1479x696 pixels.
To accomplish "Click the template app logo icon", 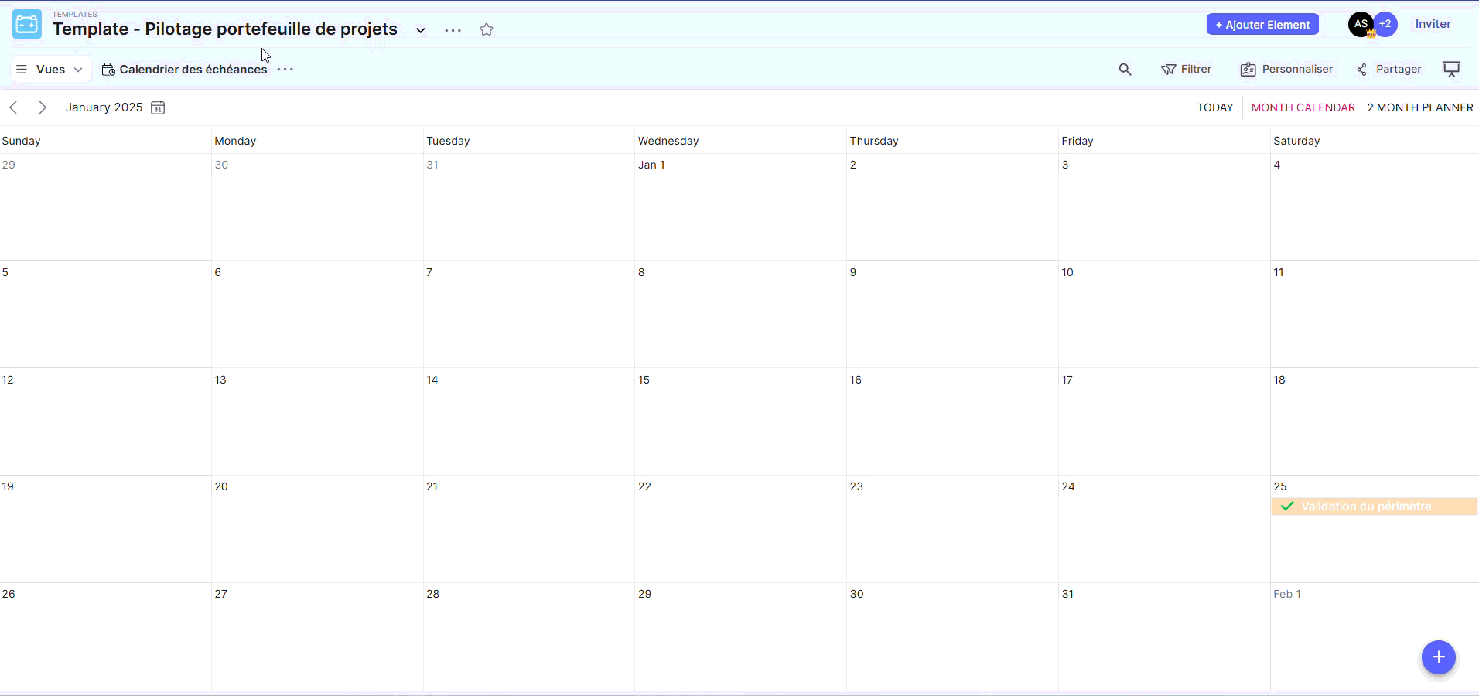I will [27, 25].
